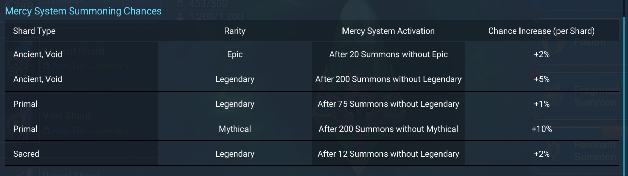This screenshot has height=176, width=628.
Task: Click the blue vertical scrollbar
Action: click(x=624, y=95)
